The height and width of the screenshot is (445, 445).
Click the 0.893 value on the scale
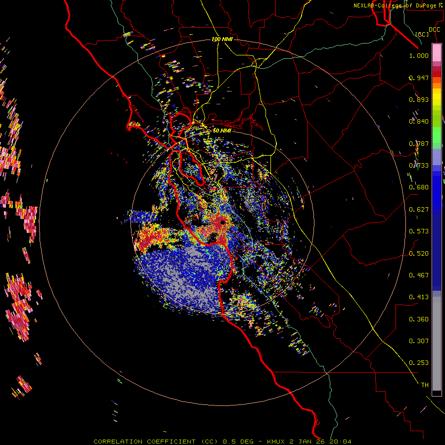click(419, 99)
